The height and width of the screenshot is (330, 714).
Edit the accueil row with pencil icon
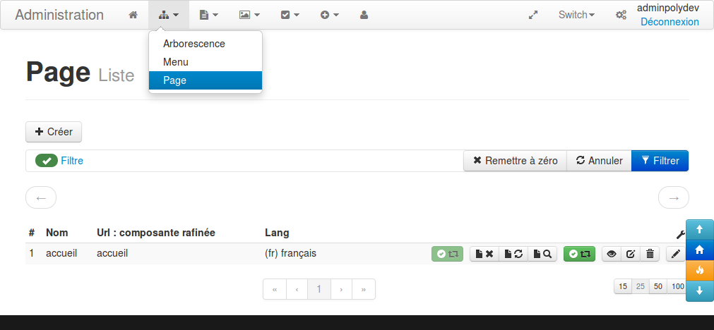click(x=676, y=254)
